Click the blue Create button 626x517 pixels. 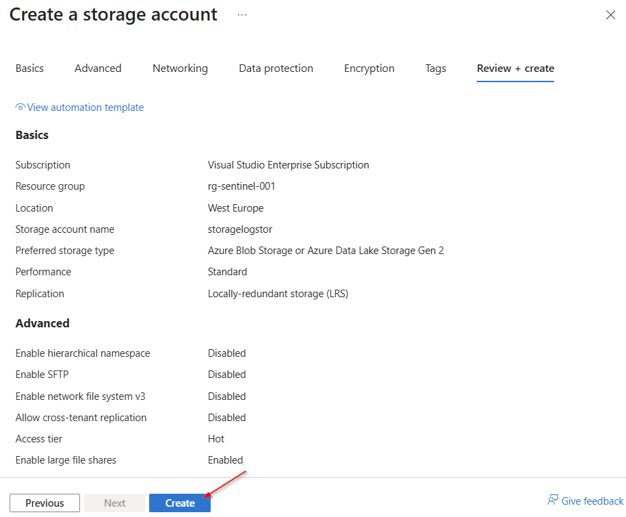pos(180,503)
